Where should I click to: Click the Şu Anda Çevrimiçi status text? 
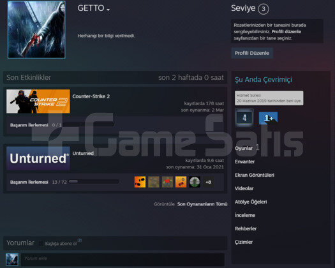coord(263,80)
